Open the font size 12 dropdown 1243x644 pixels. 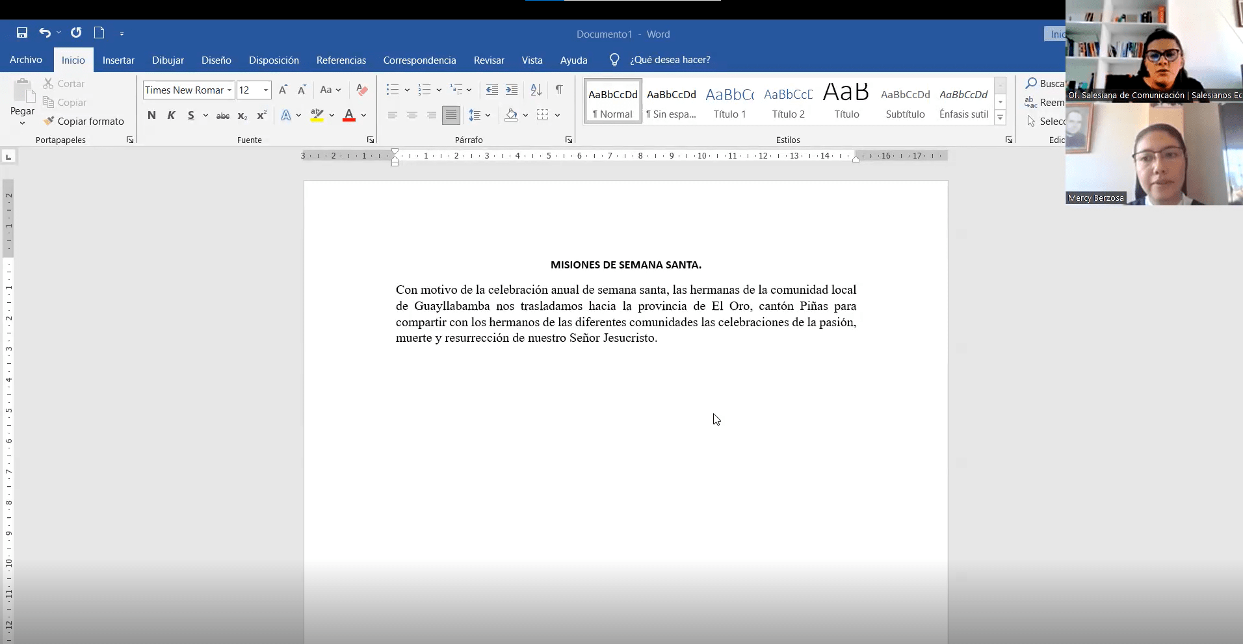click(266, 90)
